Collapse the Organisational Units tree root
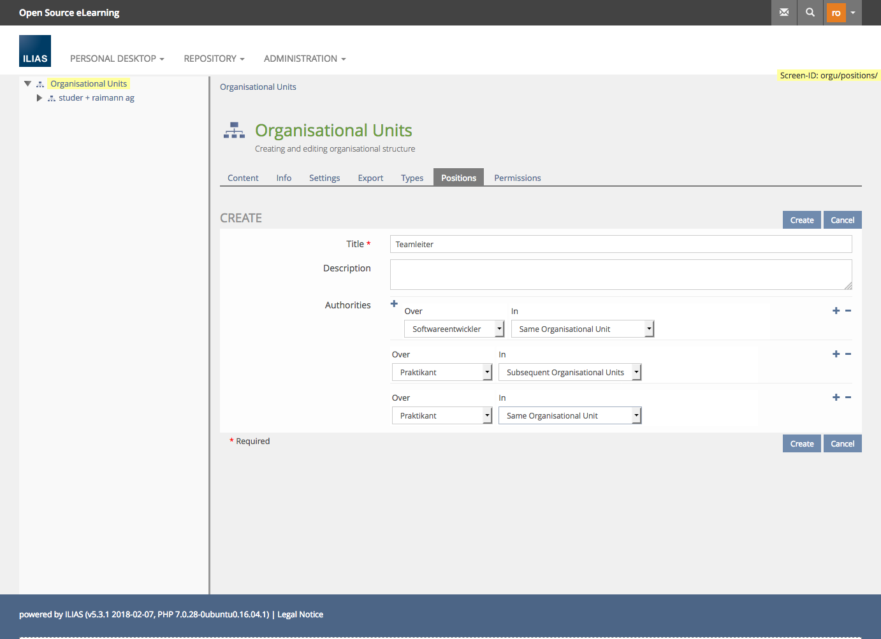 tap(27, 83)
